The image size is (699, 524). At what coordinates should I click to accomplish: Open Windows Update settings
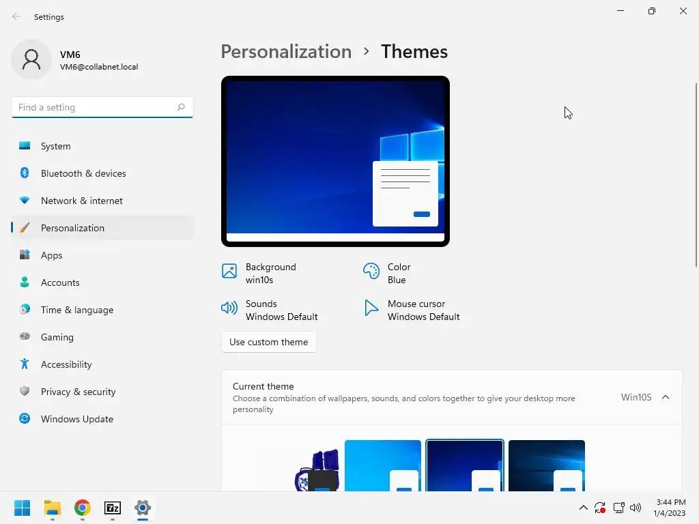click(x=102, y=418)
